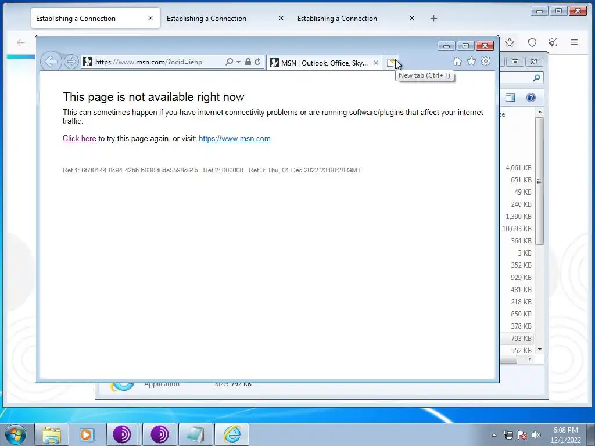Open Help in Explorer window
Screen dimensions: 595x446
pos(531,98)
